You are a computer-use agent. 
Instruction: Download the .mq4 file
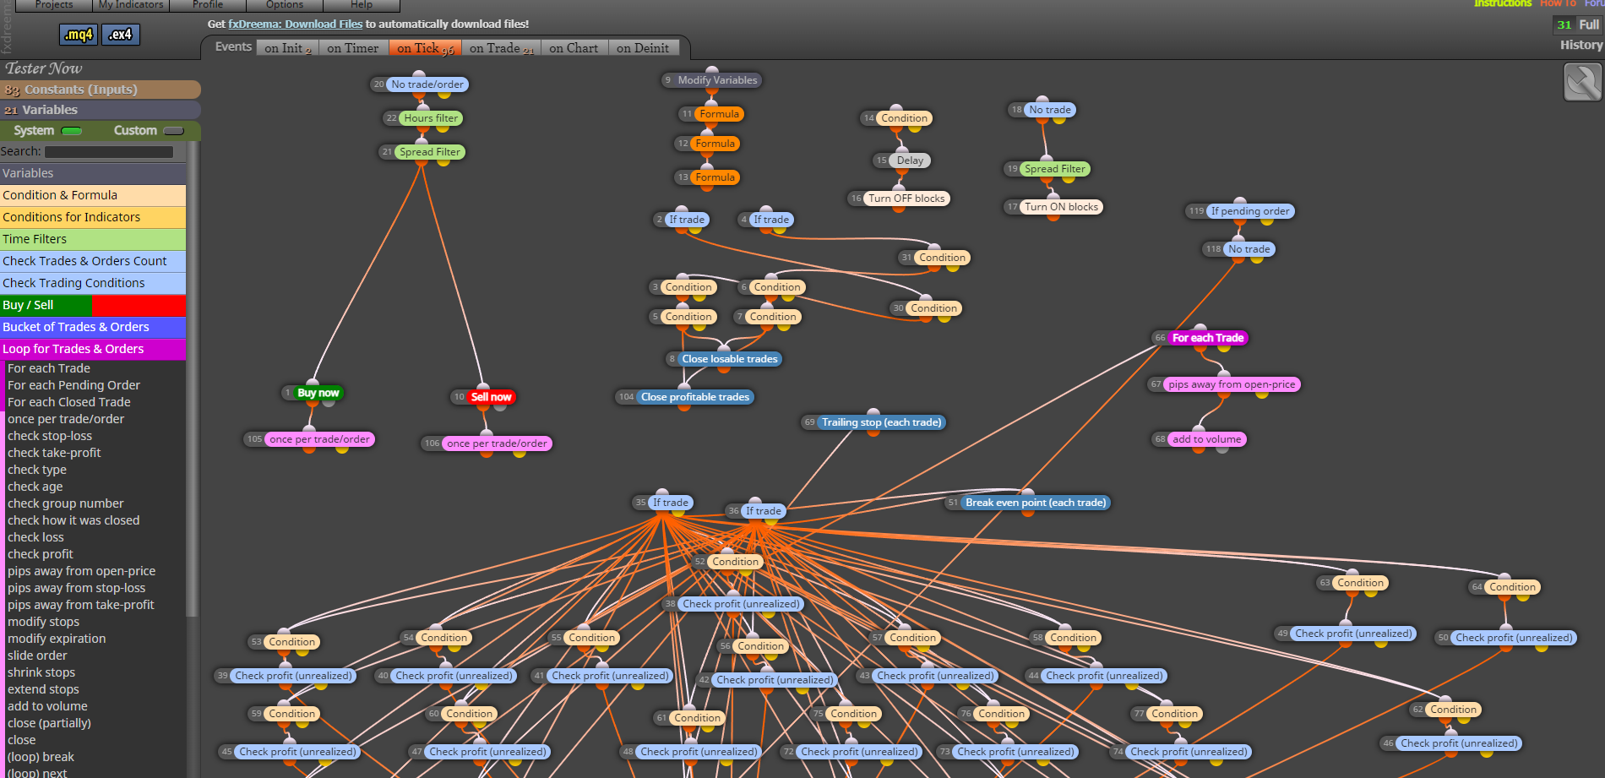pos(79,35)
